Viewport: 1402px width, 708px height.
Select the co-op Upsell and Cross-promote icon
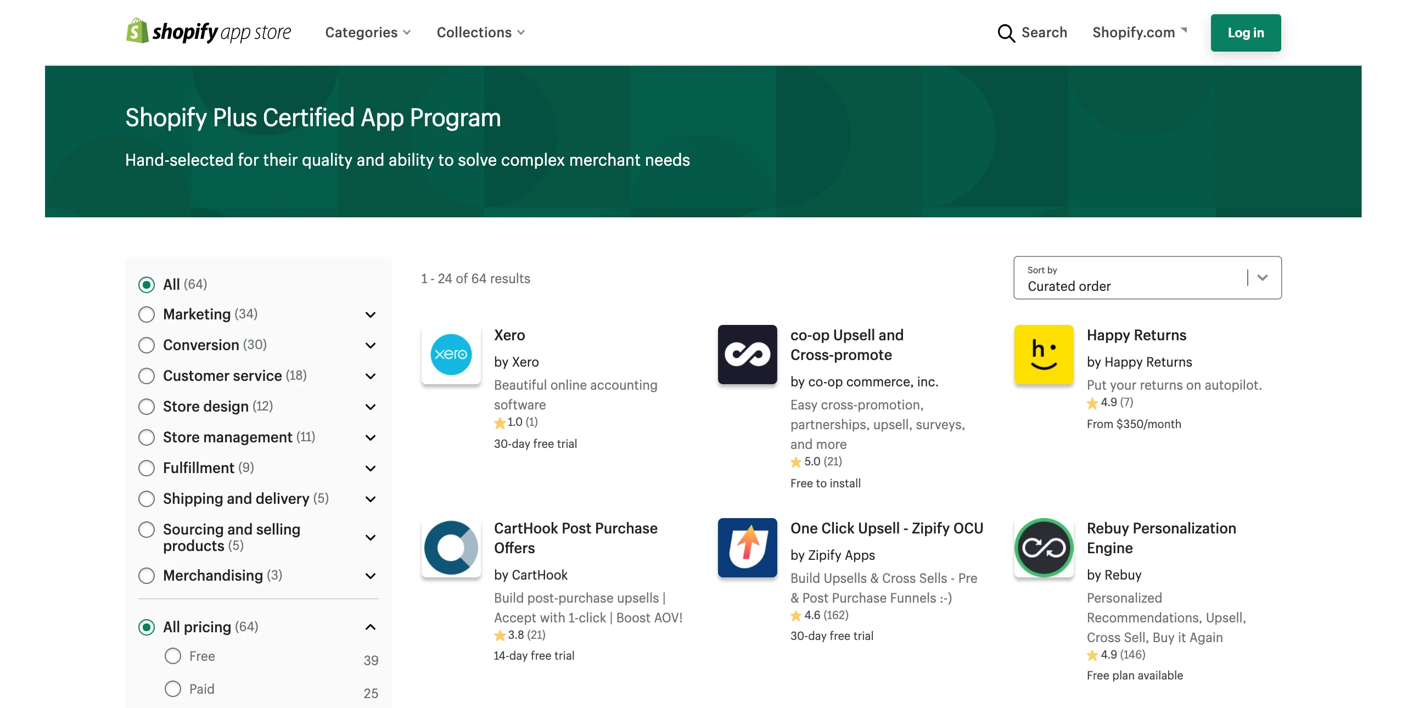[x=747, y=355]
